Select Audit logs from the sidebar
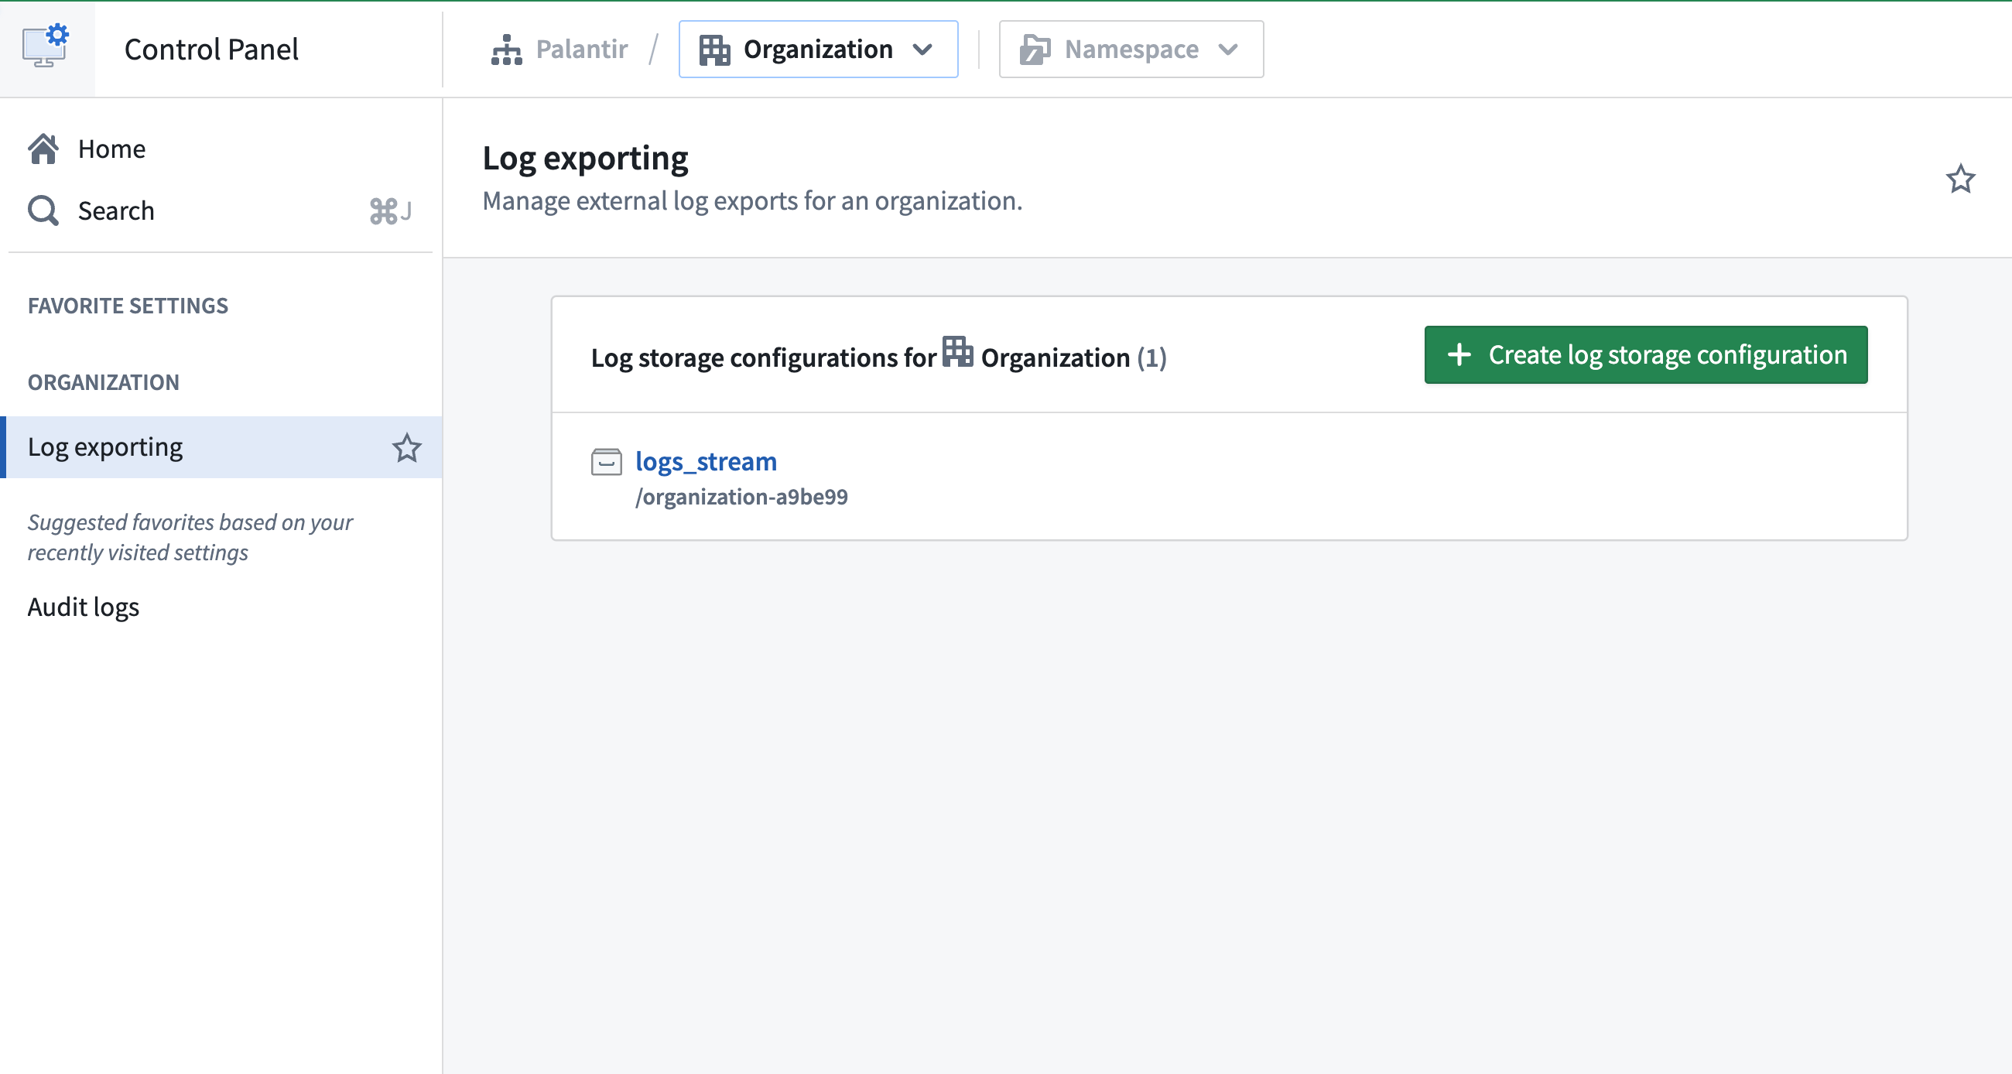 [x=83, y=606]
